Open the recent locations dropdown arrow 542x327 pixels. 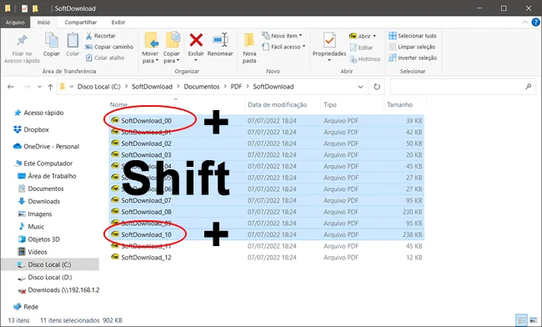(x=40, y=87)
